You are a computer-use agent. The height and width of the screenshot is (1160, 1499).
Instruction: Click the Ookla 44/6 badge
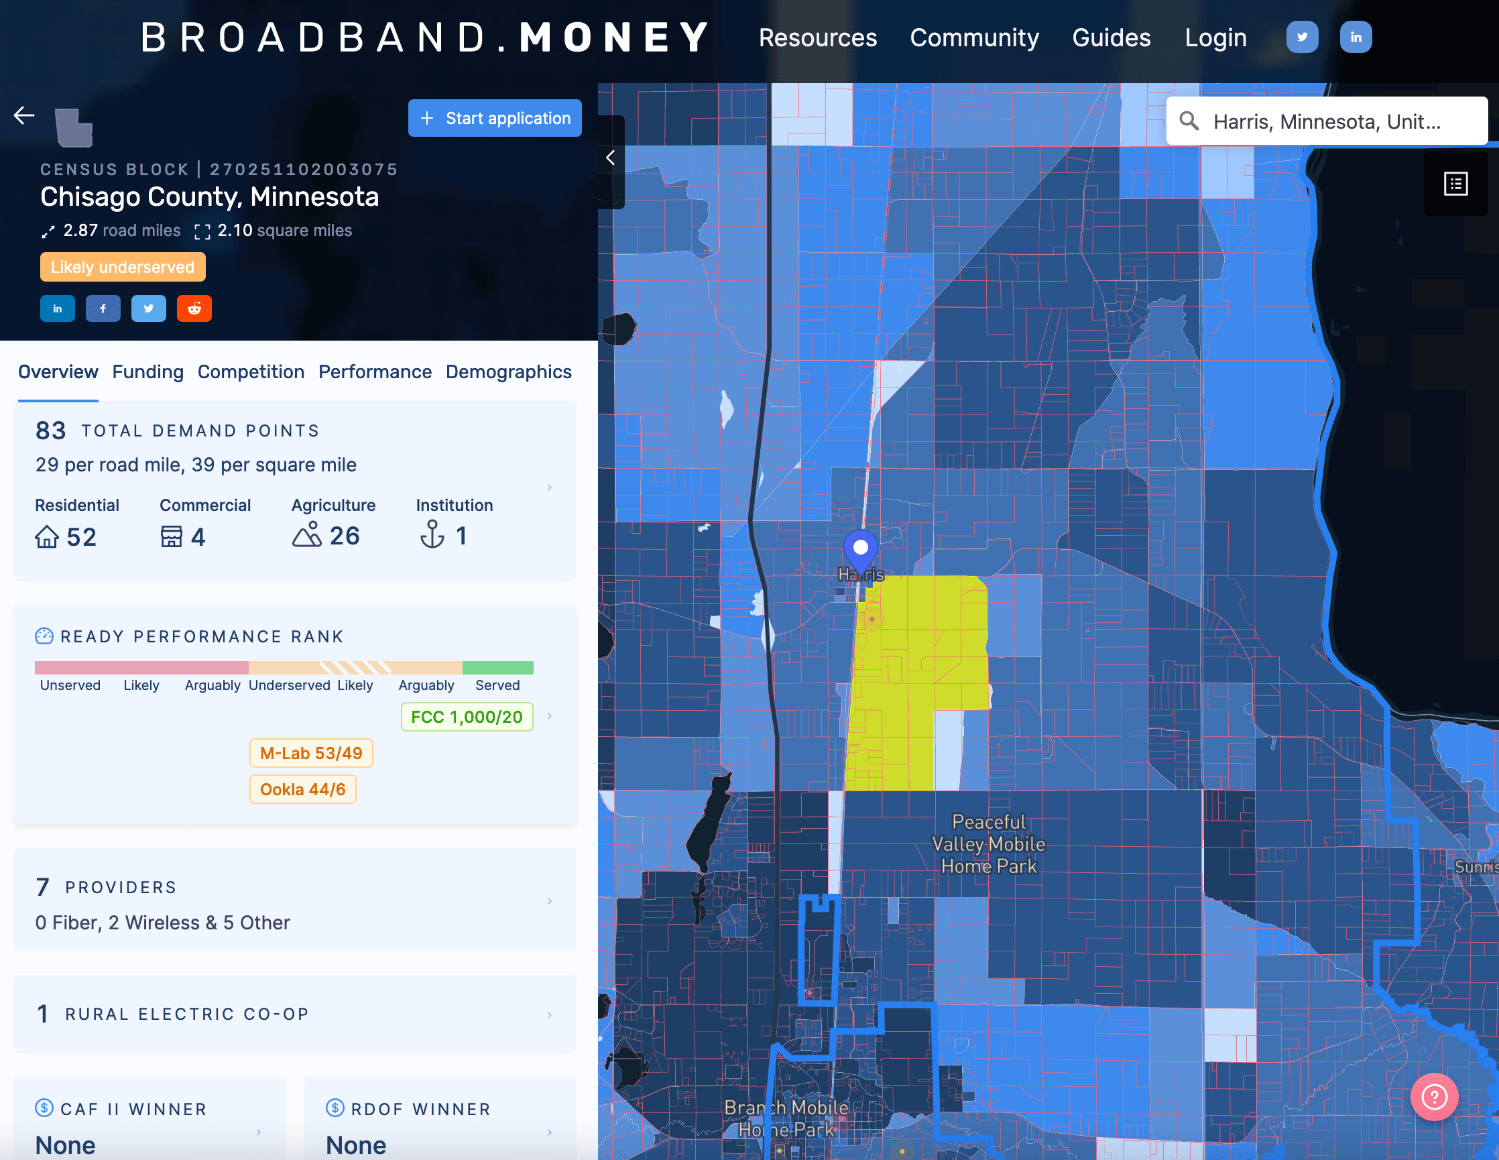(x=303, y=789)
